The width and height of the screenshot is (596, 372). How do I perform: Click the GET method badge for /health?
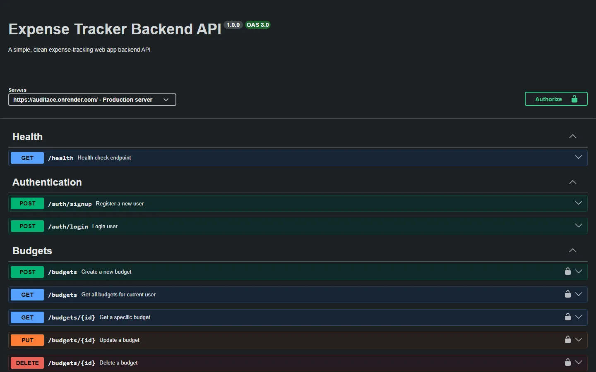27,158
